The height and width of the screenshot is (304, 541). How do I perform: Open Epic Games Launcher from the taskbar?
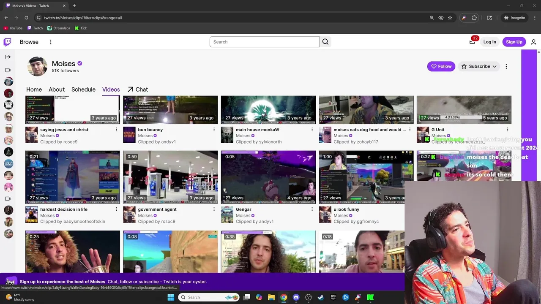point(333,297)
